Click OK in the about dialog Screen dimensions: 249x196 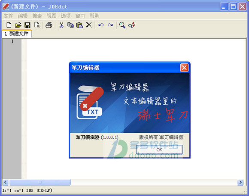point(159,149)
